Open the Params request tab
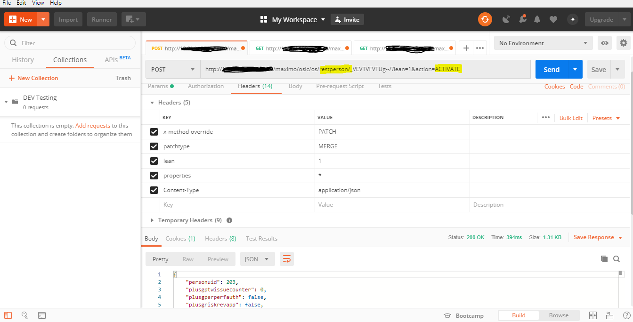This screenshot has width=633, height=322. coord(161,86)
